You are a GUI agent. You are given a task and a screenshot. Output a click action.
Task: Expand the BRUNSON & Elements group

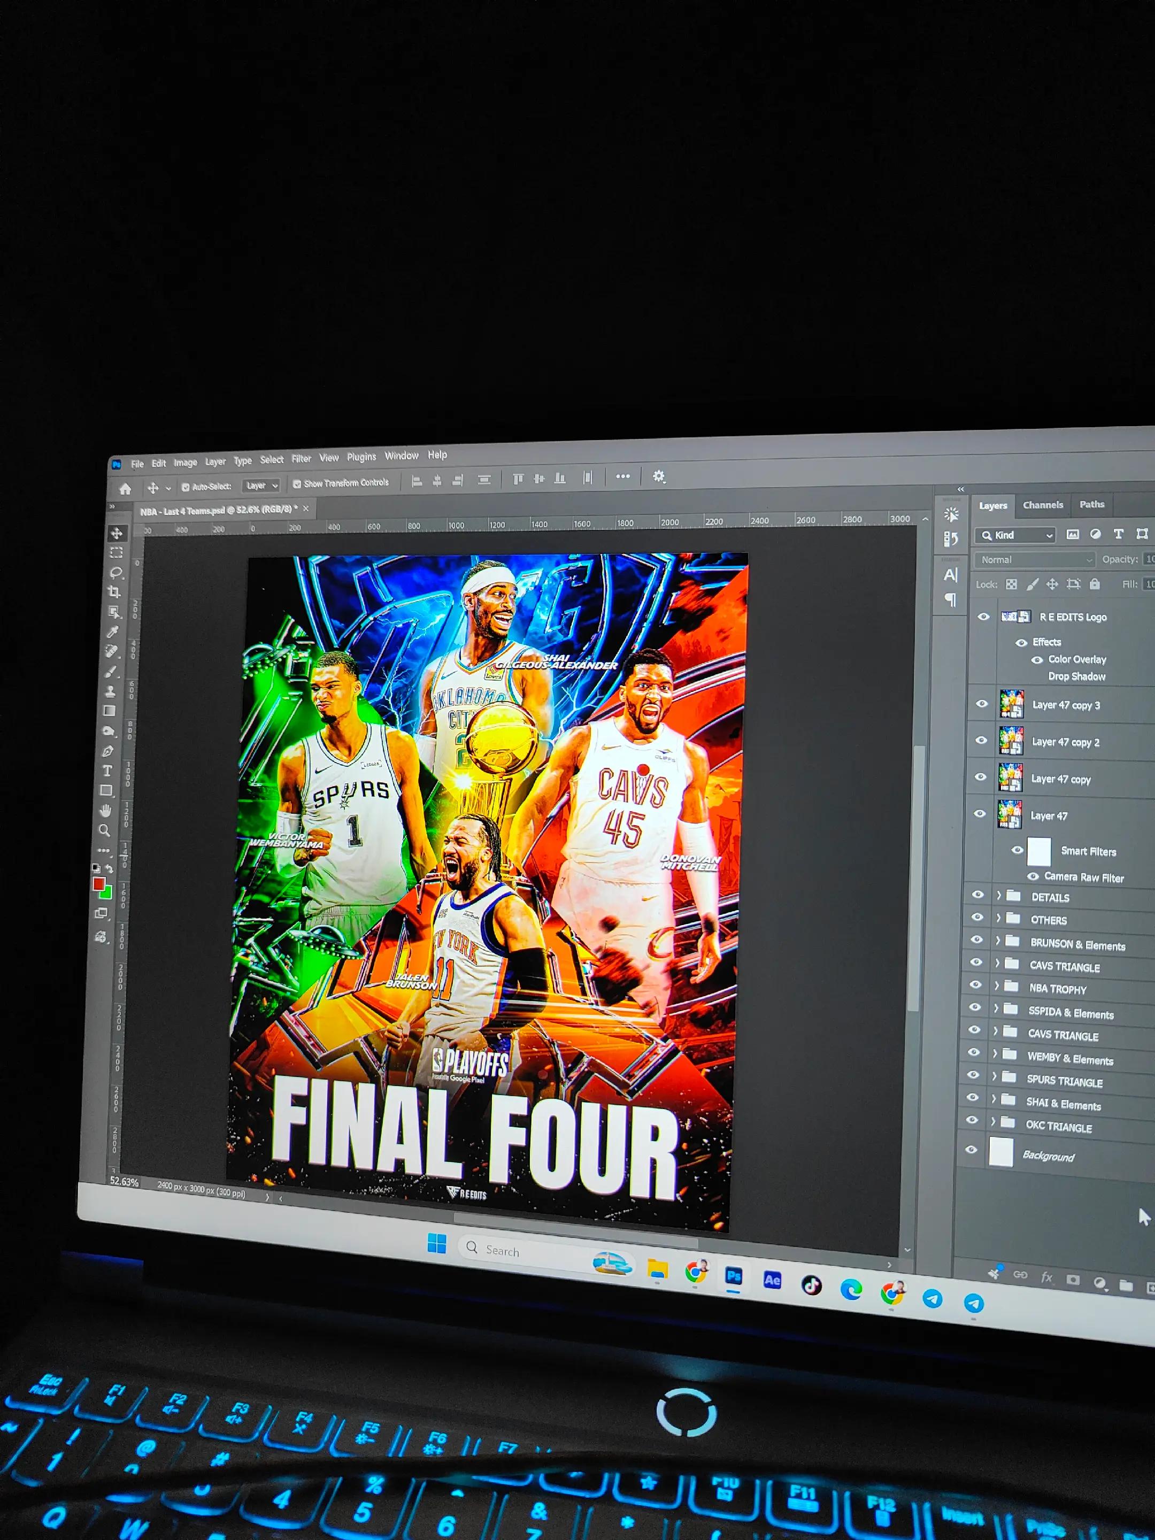tap(998, 941)
